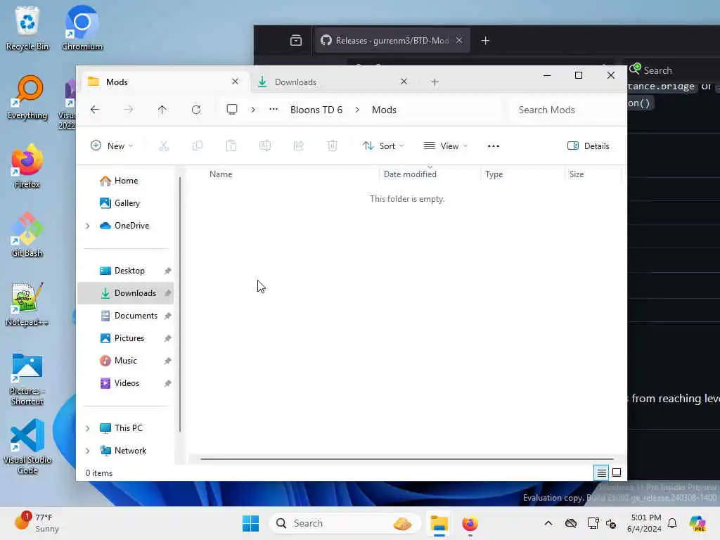Click the Delete trash icon
This screenshot has width=720, height=540.
coord(333,146)
